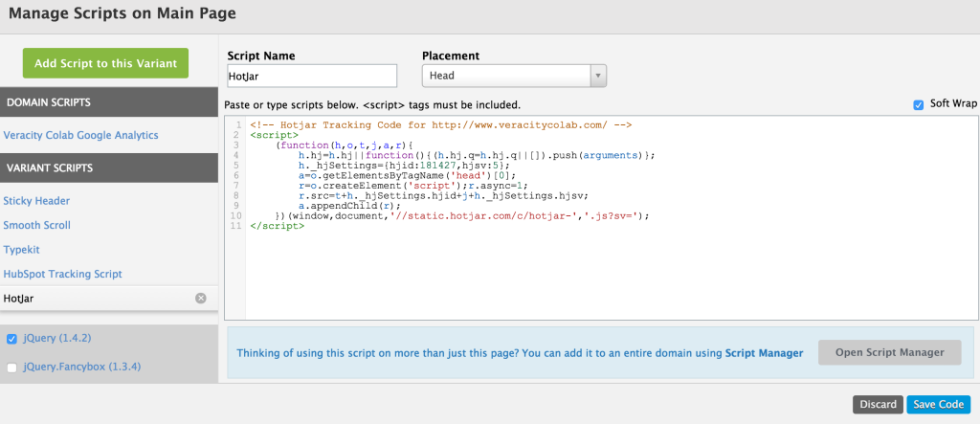Image resolution: width=980 pixels, height=424 pixels.
Task: Click the jQuery (1.4.2) label
Action: point(56,339)
